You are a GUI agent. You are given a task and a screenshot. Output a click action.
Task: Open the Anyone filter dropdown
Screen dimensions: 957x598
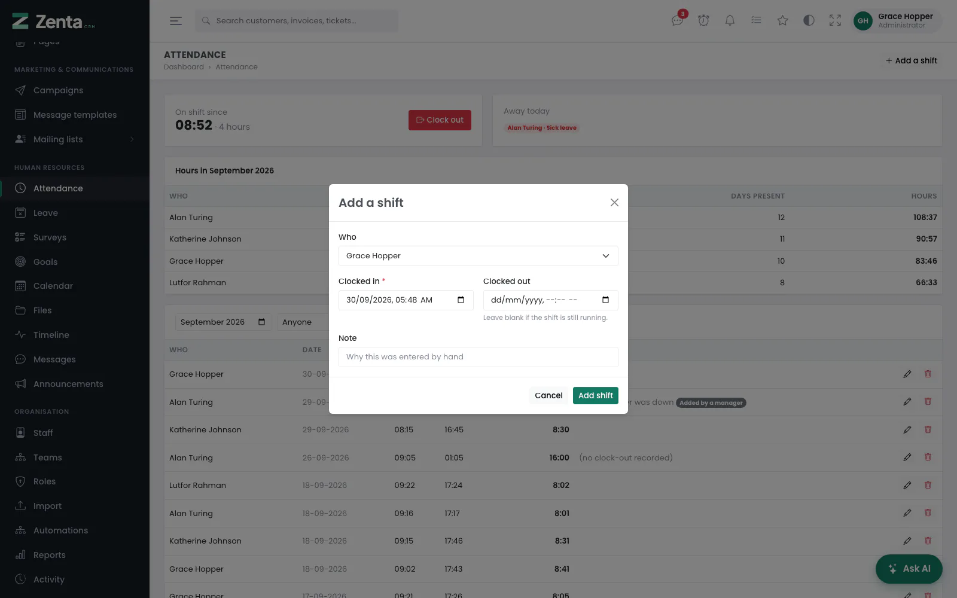tap(303, 322)
